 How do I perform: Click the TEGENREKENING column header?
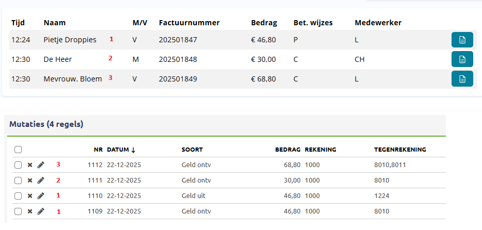coord(399,150)
